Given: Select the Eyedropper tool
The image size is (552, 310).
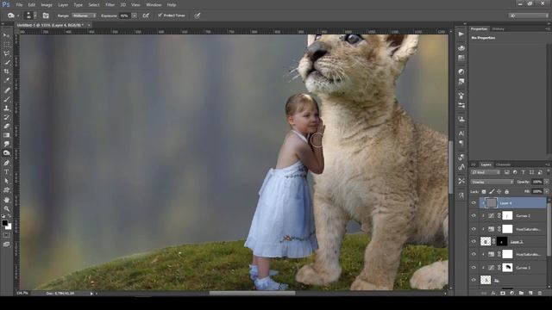Looking at the screenshot, I should click(x=6, y=80).
